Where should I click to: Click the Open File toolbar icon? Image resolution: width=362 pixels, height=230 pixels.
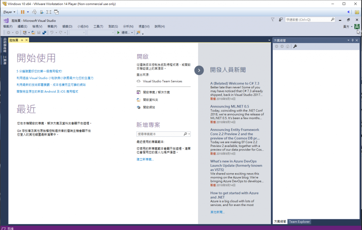33,33
